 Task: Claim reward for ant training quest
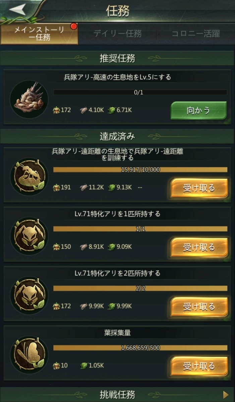199,188
